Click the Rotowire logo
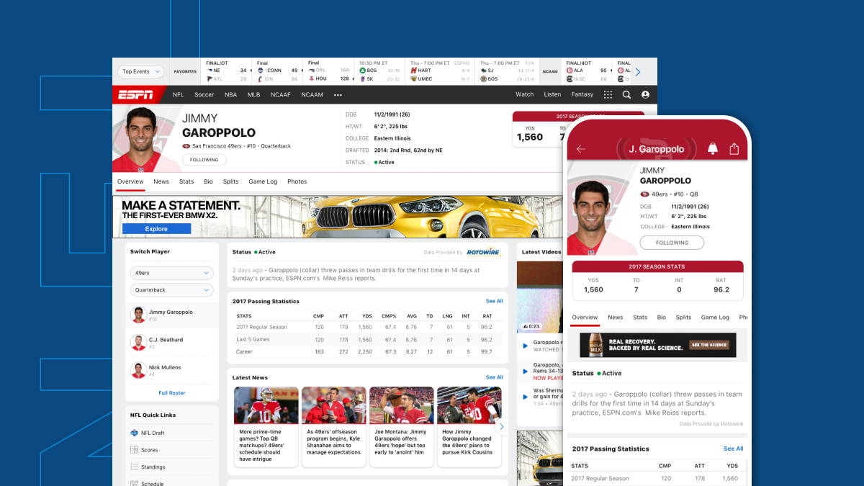The height and width of the screenshot is (486, 864). pos(483,252)
